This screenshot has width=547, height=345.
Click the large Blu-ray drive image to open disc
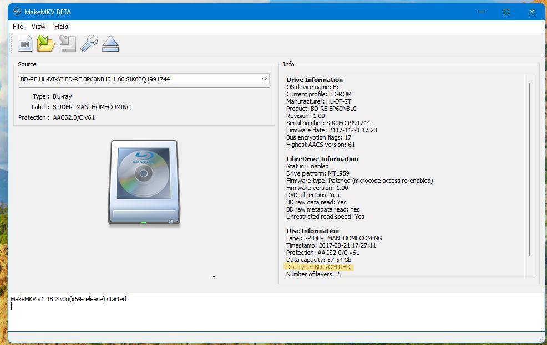tap(144, 182)
